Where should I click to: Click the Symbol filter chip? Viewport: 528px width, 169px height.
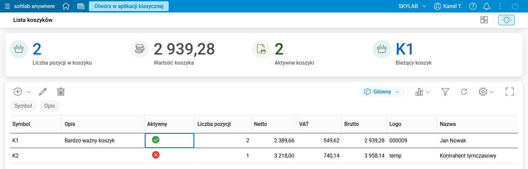tap(23, 106)
